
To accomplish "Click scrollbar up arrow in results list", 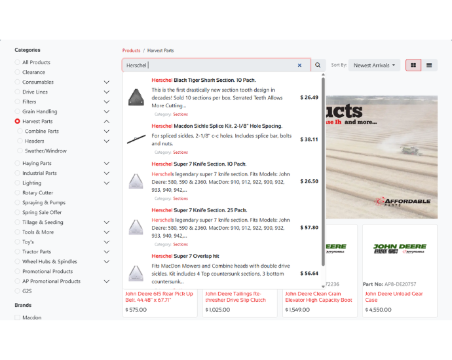I will [323, 75].
